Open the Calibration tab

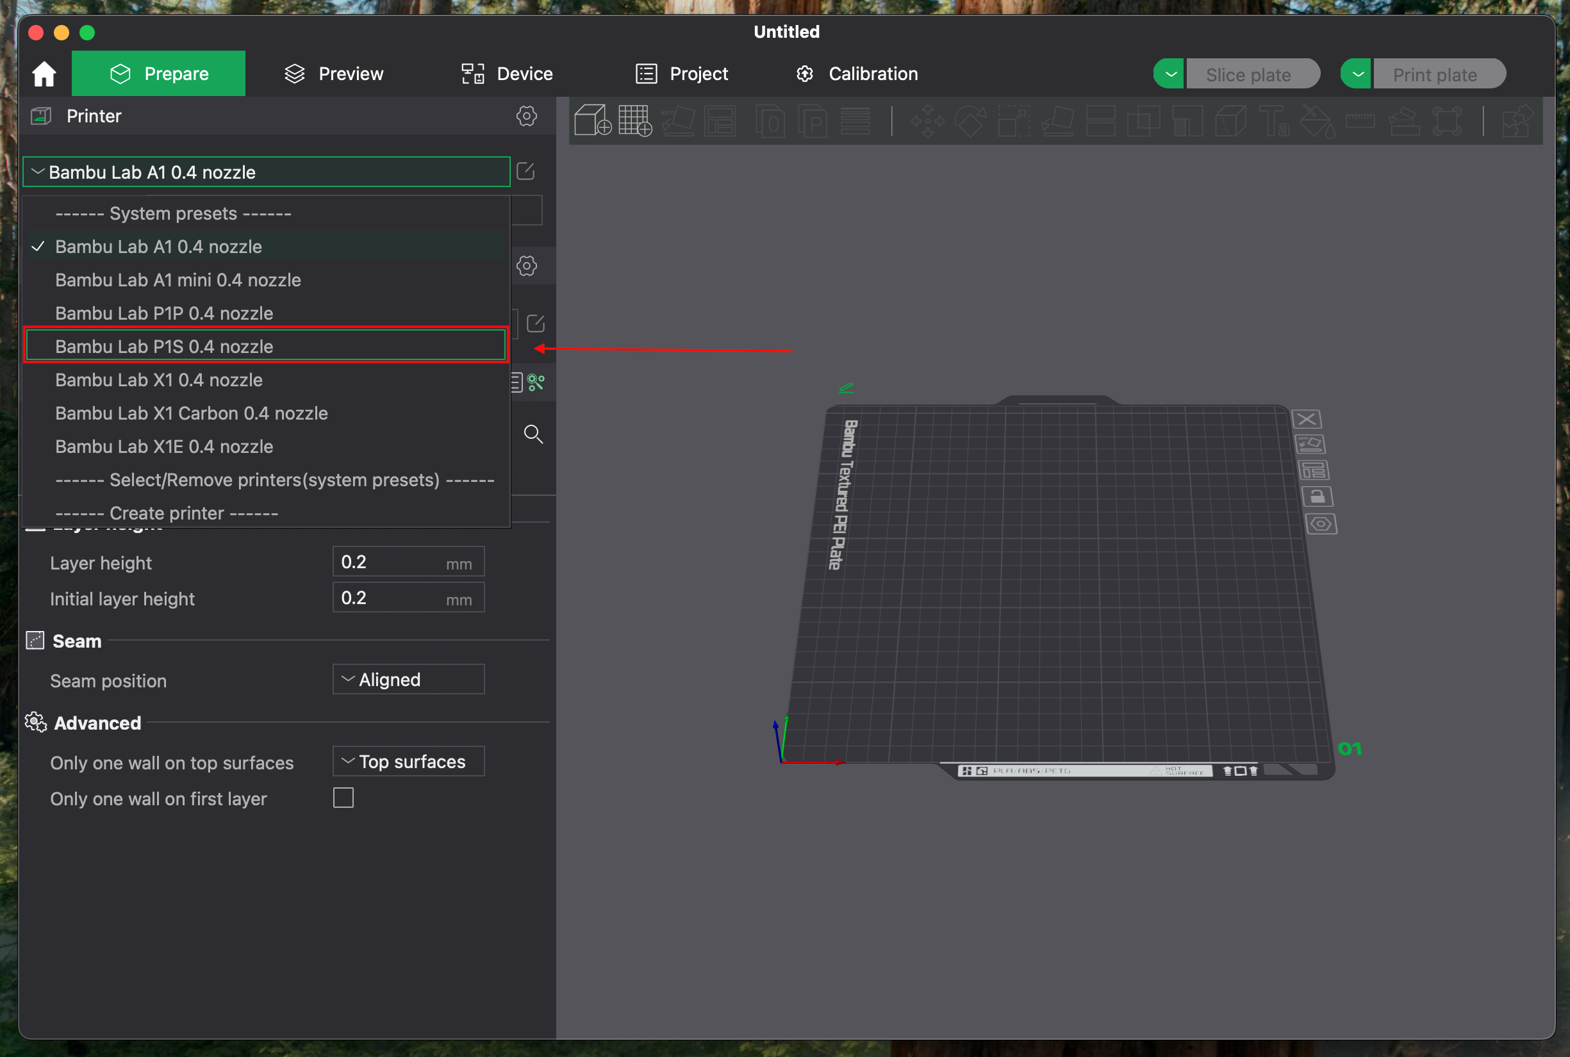coord(857,74)
